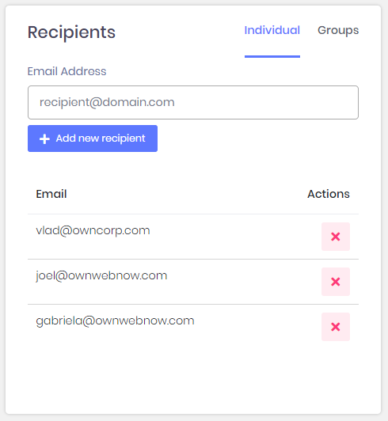This screenshot has height=421, width=388.
Task: Click the Actions column header
Action: (329, 194)
